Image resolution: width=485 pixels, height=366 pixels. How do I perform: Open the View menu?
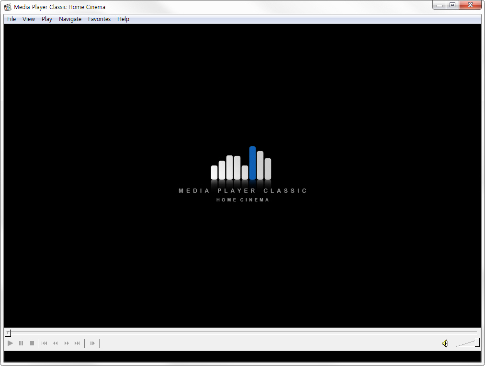(28, 19)
